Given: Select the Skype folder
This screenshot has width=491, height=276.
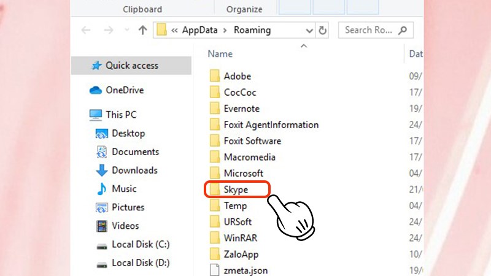Looking at the screenshot, I should pos(236,190).
